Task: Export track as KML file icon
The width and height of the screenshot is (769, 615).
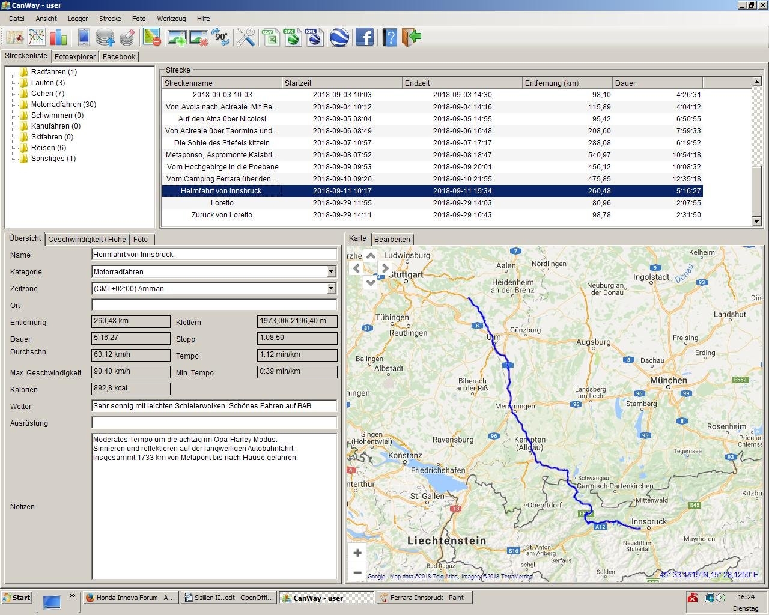Action: pyautogui.click(x=314, y=37)
